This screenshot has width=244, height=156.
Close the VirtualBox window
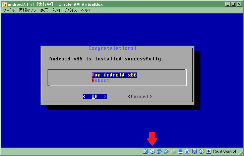pos(239,4)
